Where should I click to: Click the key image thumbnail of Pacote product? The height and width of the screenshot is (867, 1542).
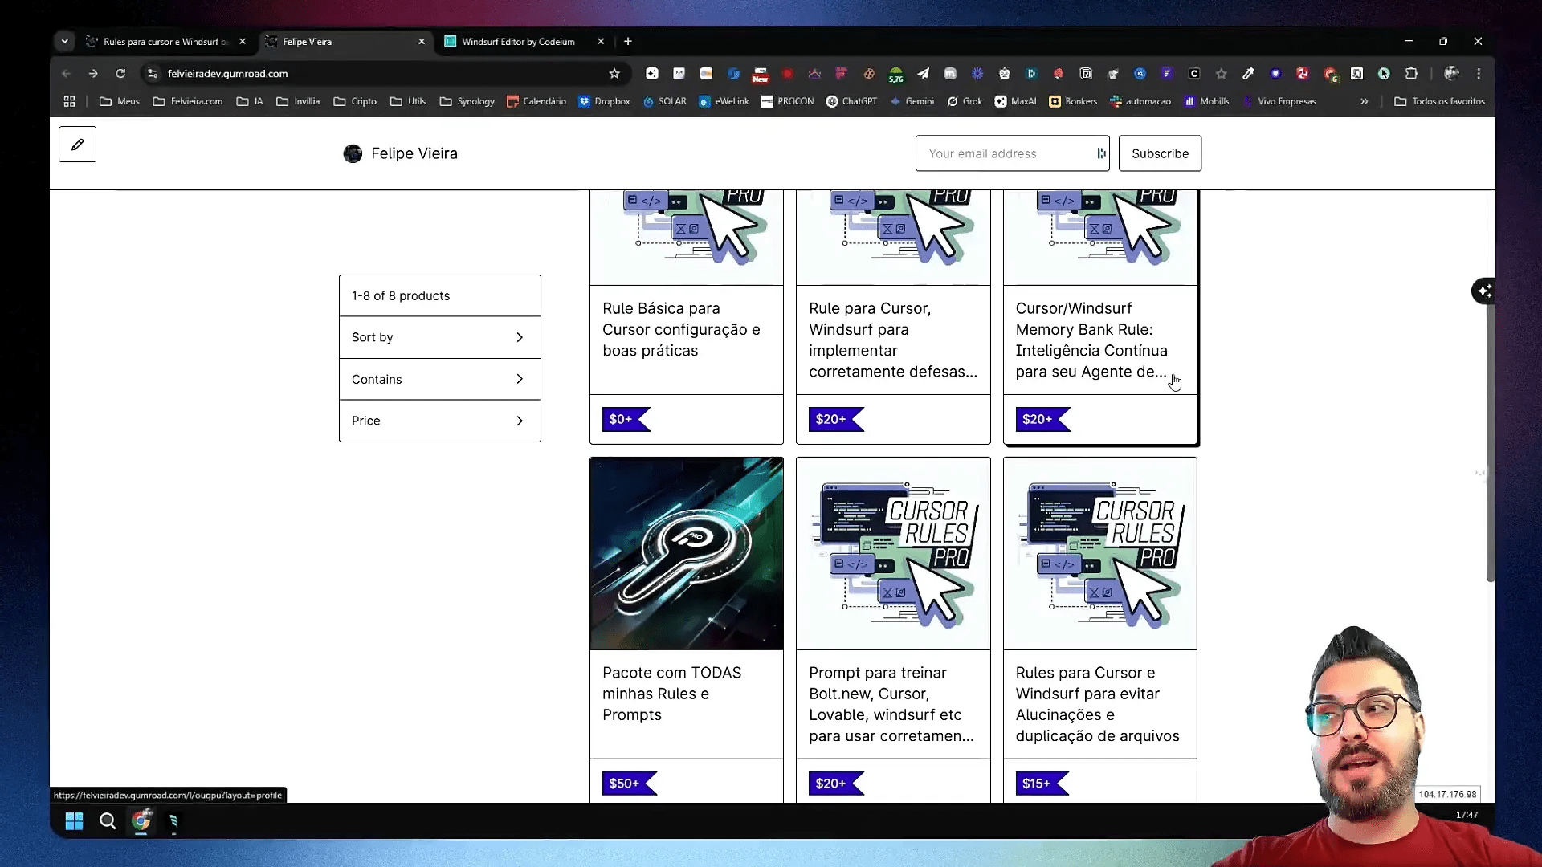click(687, 554)
